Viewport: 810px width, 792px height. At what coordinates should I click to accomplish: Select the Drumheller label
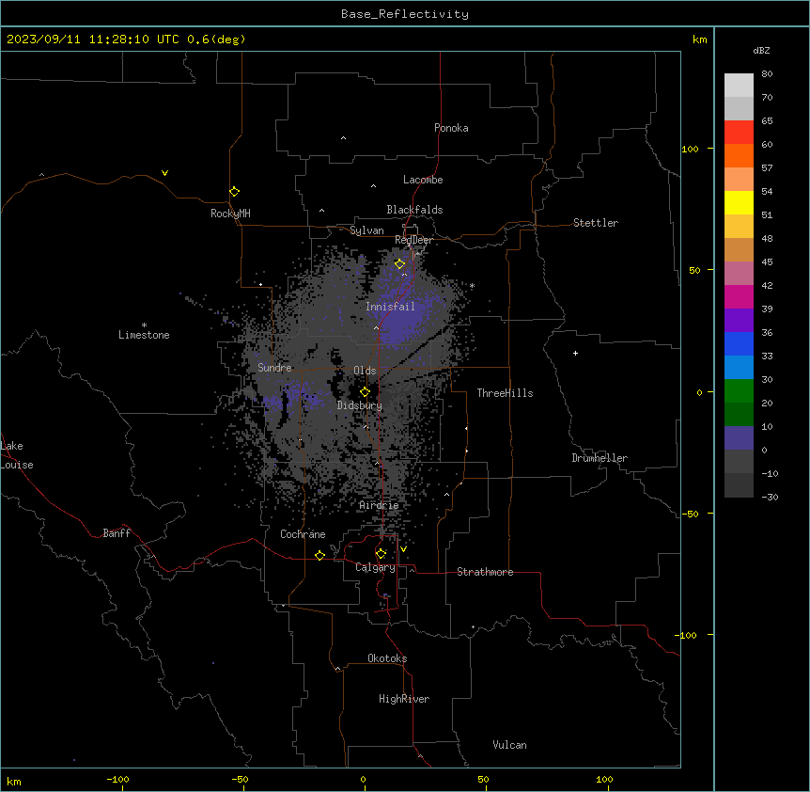(x=600, y=458)
